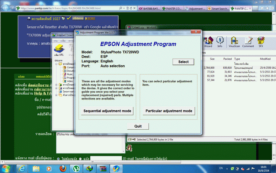Open Windows Media Player from taskbar
276x173 pixels.
[x=49, y=168]
